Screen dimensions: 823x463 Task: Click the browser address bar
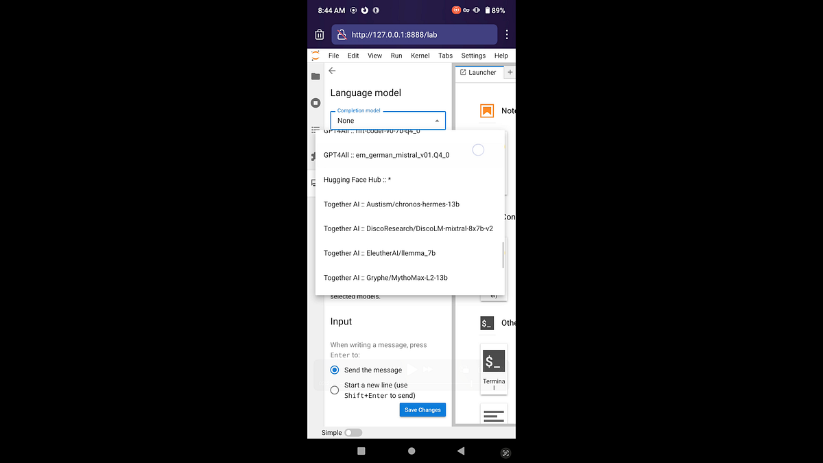pyautogui.click(x=411, y=34)
